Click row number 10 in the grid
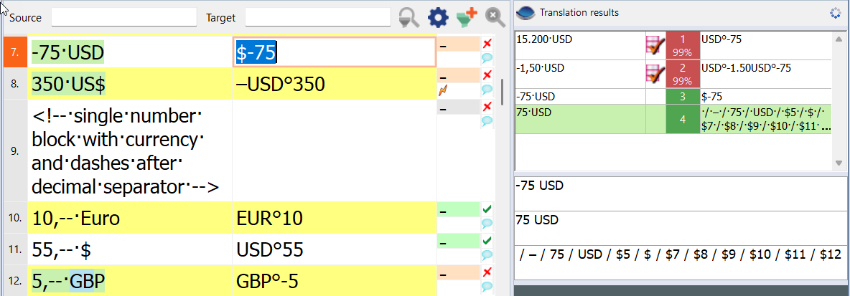Viewport: 850px width, 296px height. pos(15,218)
